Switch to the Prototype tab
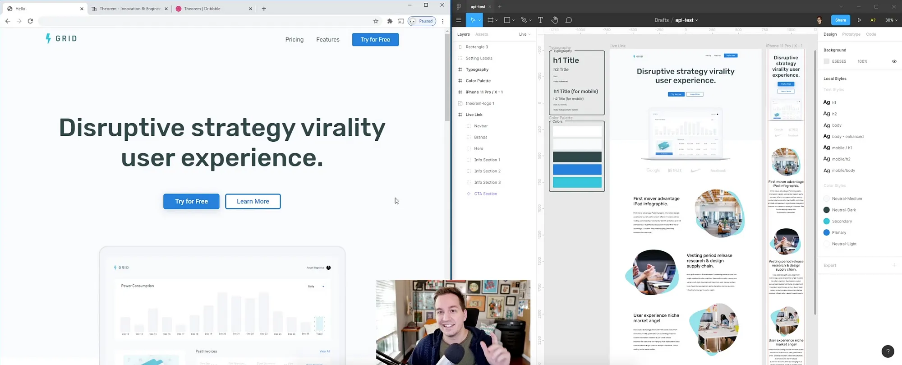Screen dimensions: 902x365 click(x=851, y=34)
